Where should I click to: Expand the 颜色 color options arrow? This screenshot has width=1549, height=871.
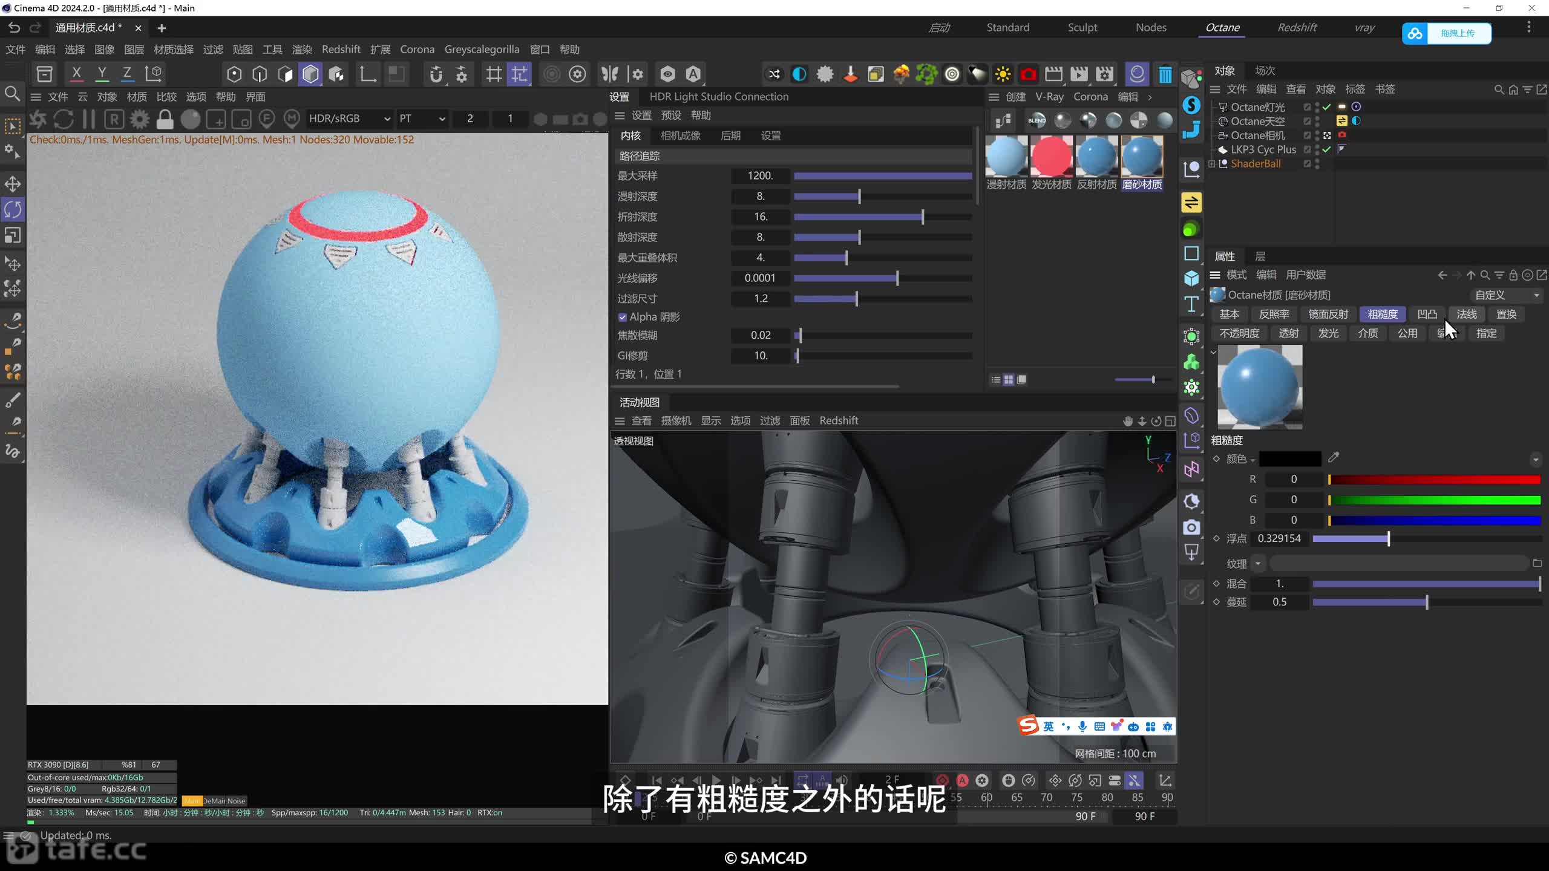pos(1253,460)
